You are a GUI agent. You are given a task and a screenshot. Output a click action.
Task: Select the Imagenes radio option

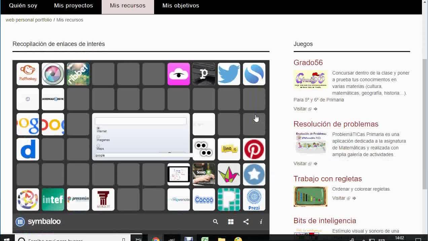pos(98,137)
